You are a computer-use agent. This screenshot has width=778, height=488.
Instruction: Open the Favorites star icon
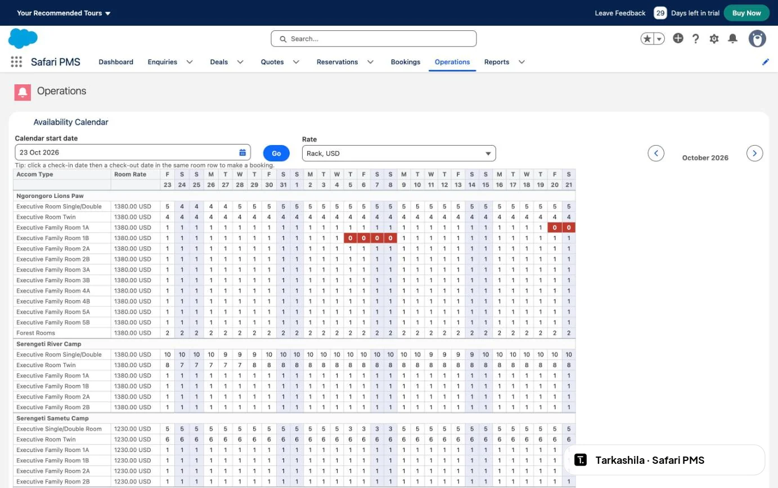647,39
